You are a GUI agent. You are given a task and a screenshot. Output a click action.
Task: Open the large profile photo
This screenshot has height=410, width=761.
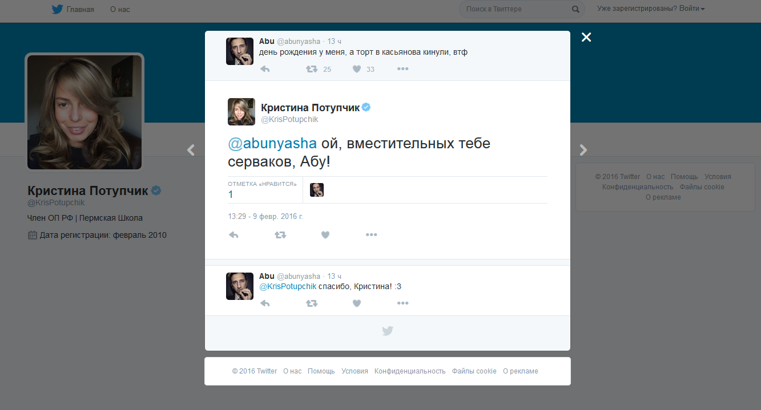(x=84, y=112)
